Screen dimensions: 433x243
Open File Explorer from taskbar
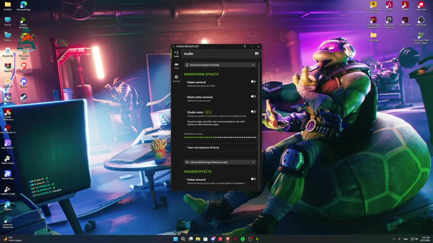pyautogui.click(x=198, y=239)
